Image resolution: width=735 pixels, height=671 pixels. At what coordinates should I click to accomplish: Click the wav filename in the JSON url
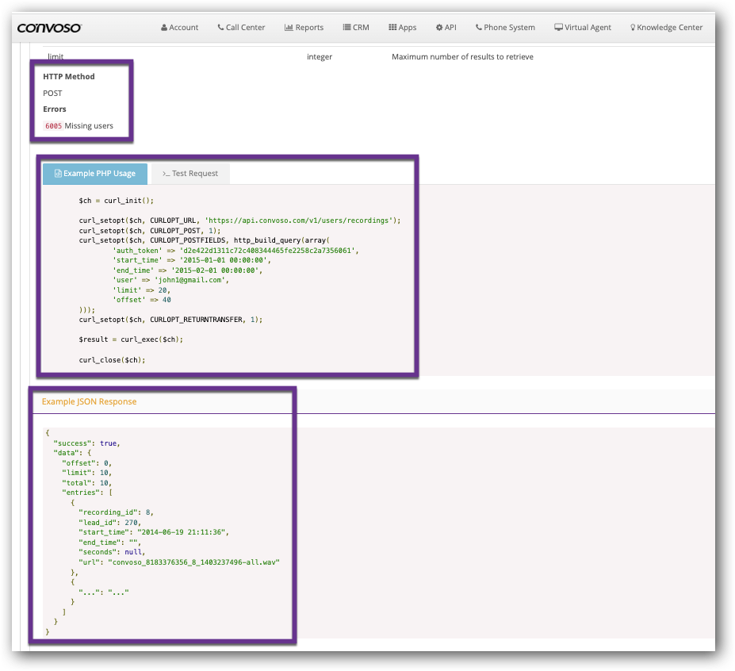[193, 562]
